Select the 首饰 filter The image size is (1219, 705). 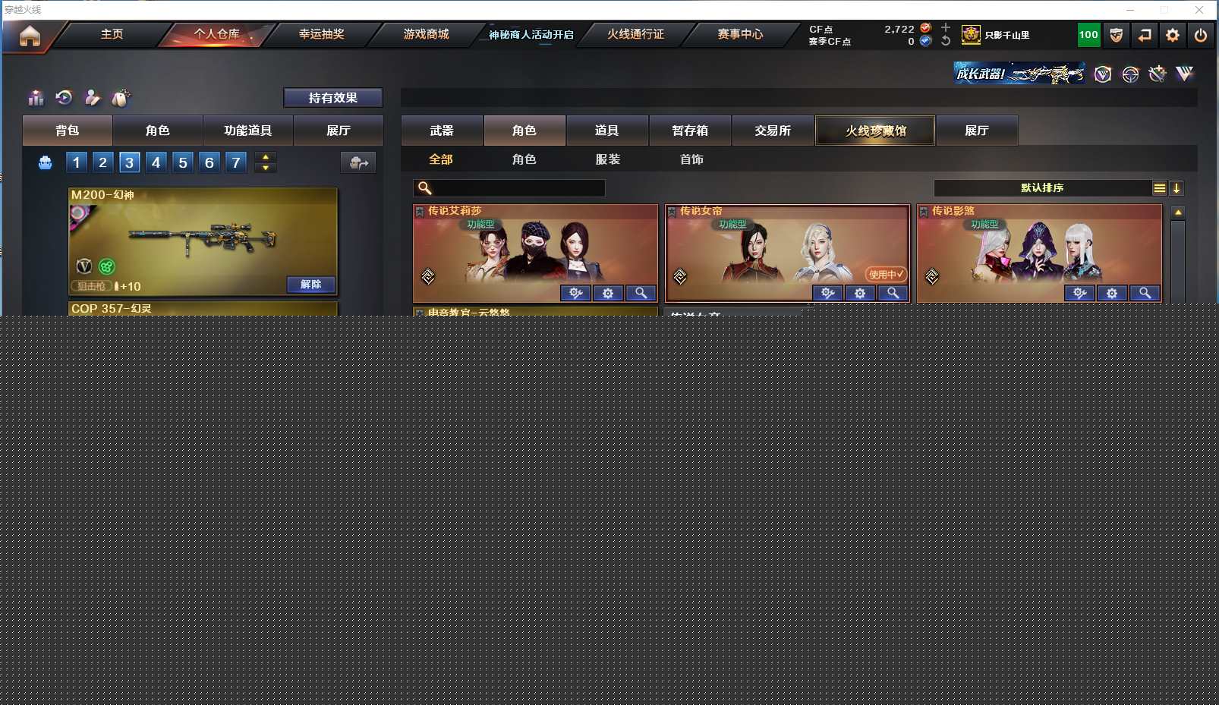pos(691,159)
